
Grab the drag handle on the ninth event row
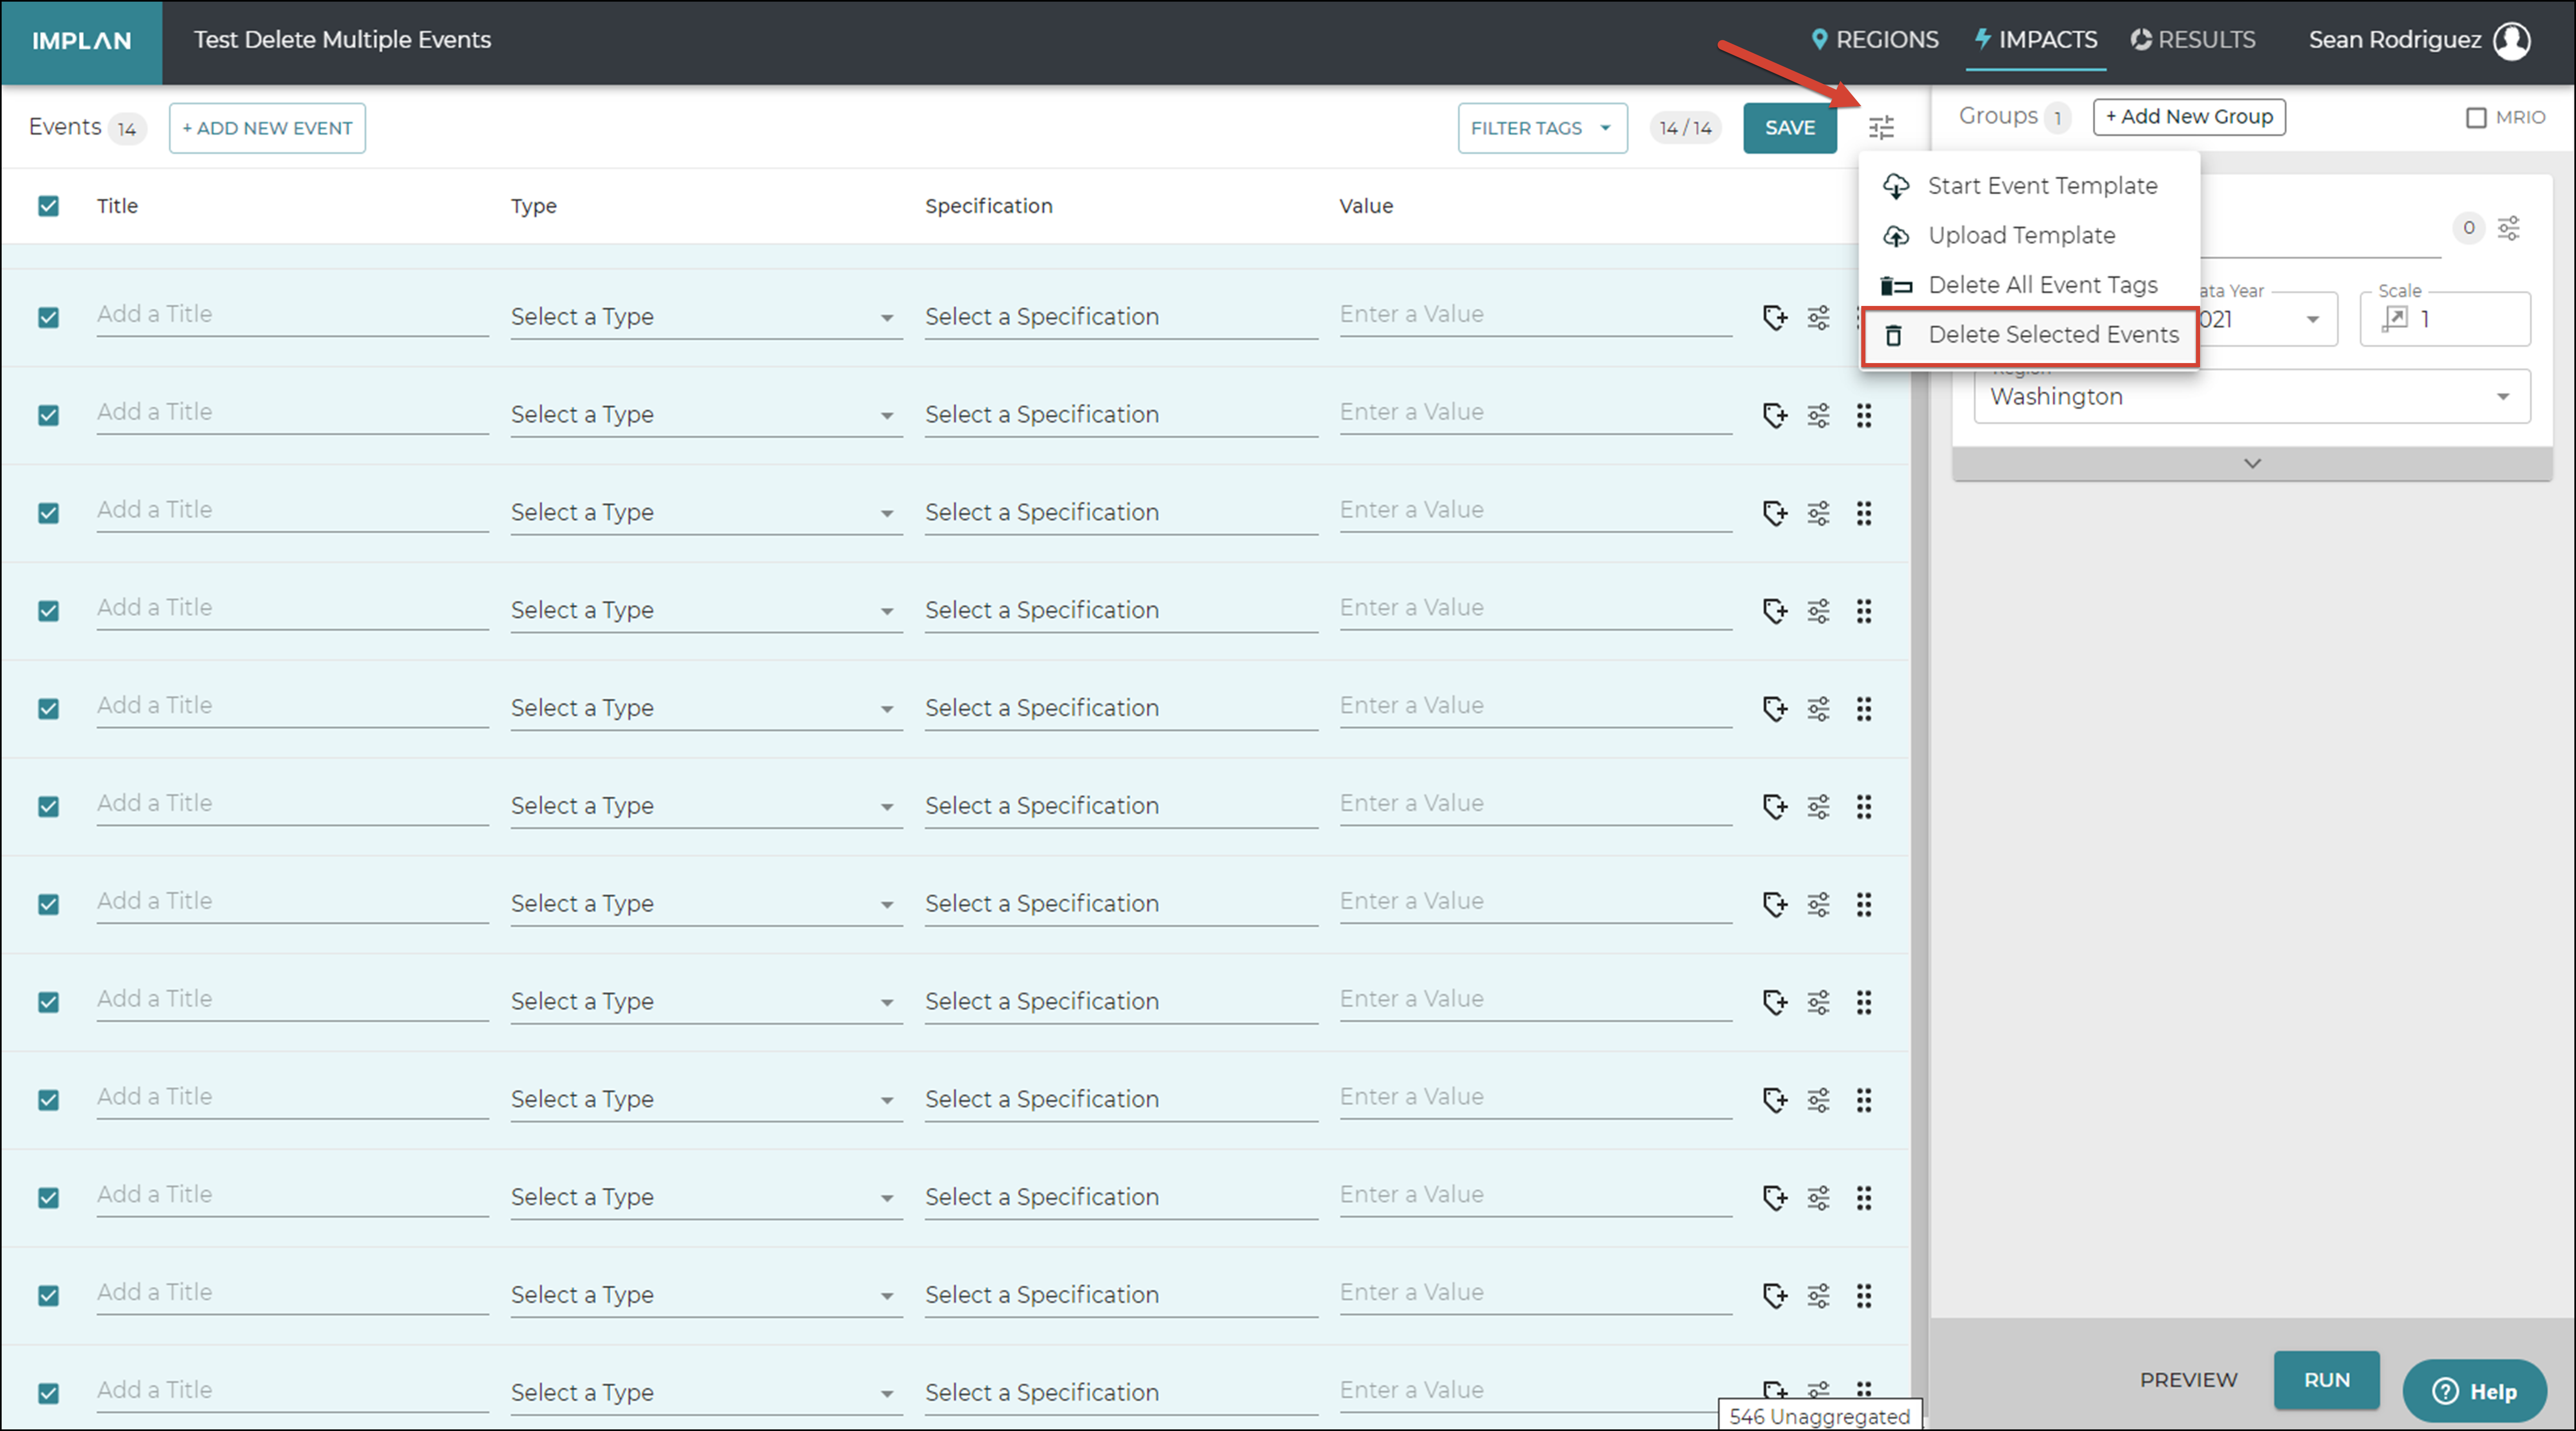click(x=1864, y=1100)
